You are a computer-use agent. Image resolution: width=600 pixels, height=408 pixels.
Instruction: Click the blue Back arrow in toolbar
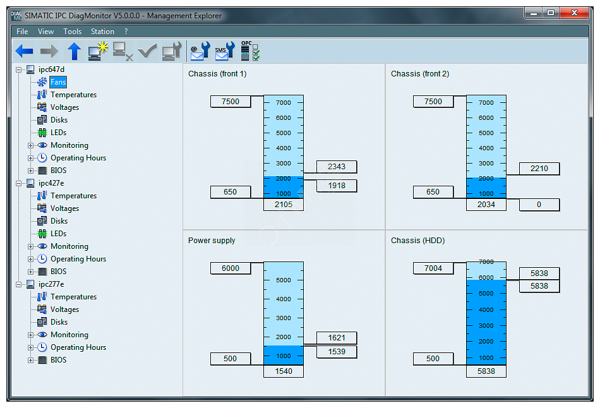(24, 52)
